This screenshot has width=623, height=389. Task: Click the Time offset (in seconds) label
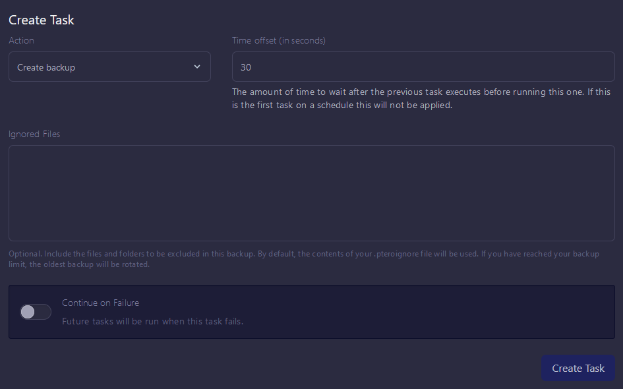[x=278, y=40]
